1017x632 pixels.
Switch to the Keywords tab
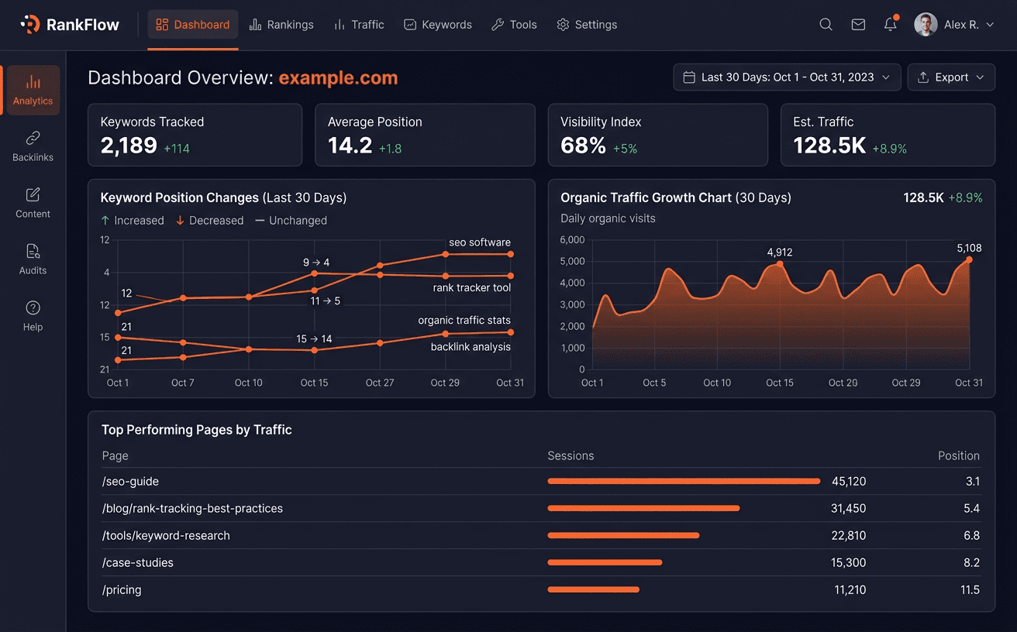point(438,25)
